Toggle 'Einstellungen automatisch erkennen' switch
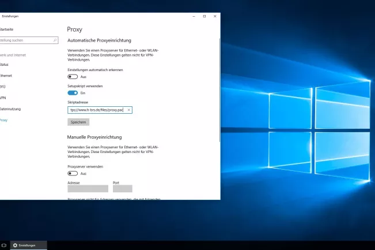The height and width of the screenshot is (250, 375). (73, 76)
